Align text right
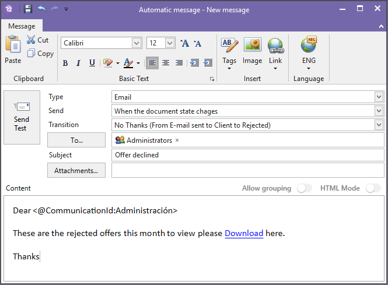Image resolution: width=388 pixels, height=285 pixels. [179, 63]
